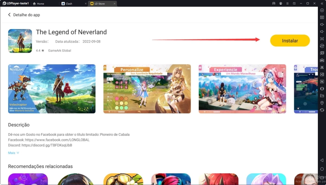Close the LD Store tab
The image size is (326, 185).
tap(114, 3)
